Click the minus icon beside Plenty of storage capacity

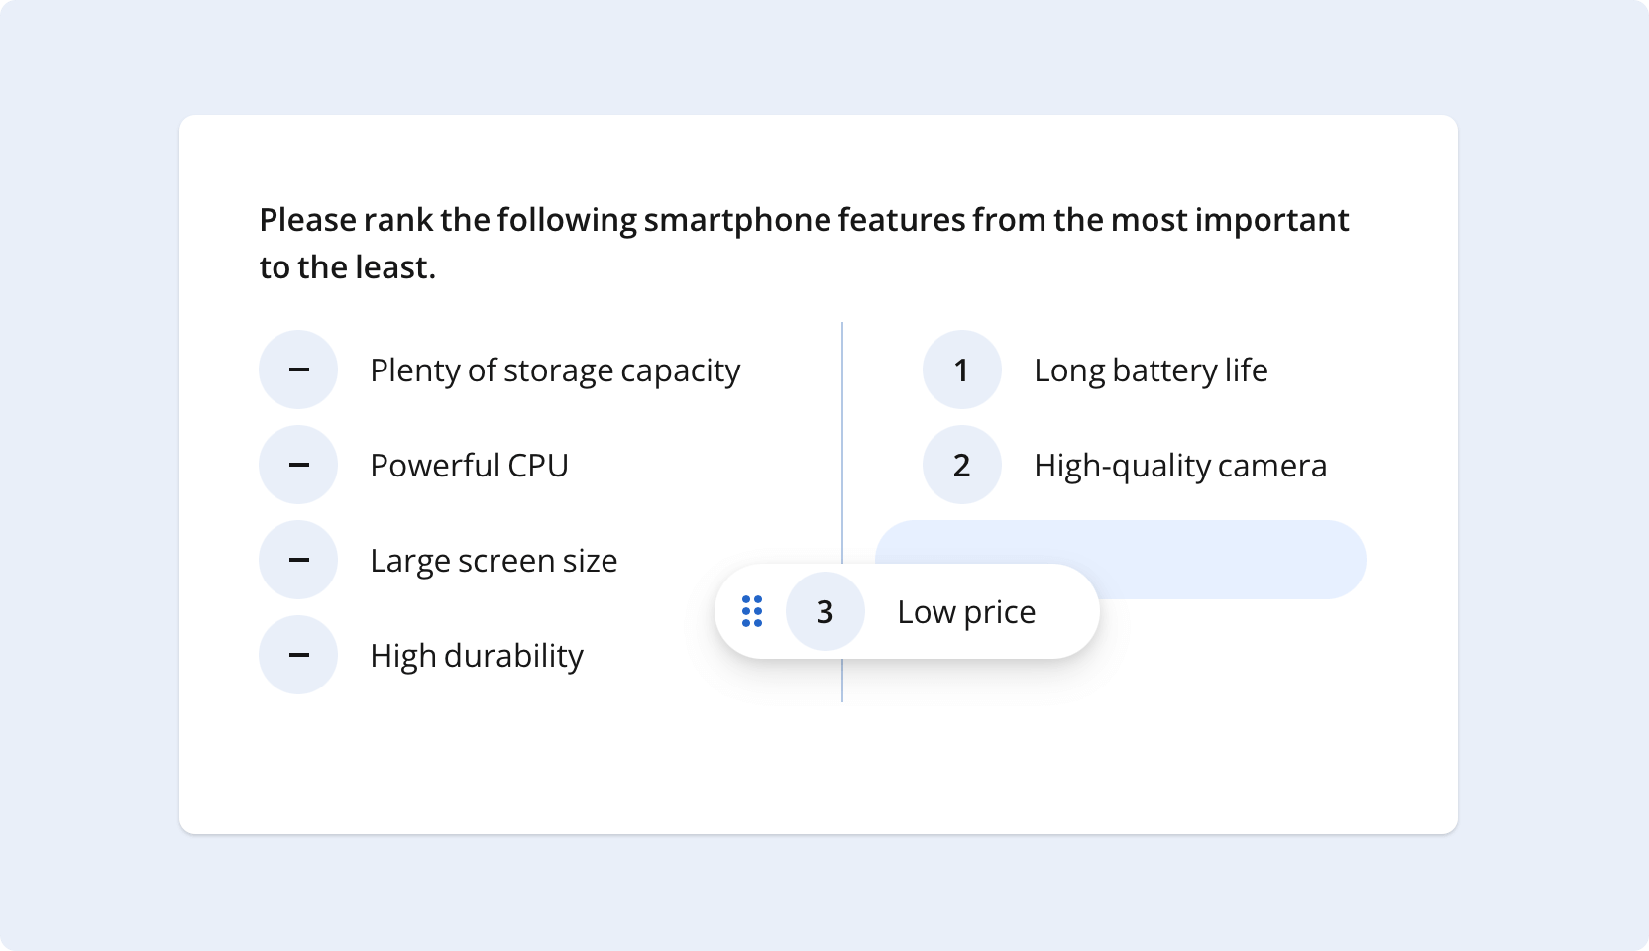[297, 369]
